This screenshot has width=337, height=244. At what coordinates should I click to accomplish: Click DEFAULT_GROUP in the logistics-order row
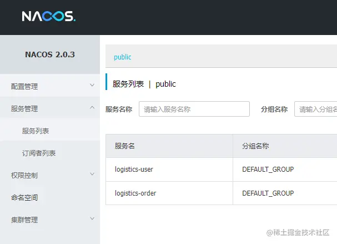click(268, 193)
